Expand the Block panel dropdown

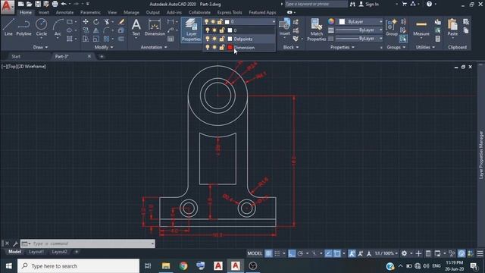[291, 47]
